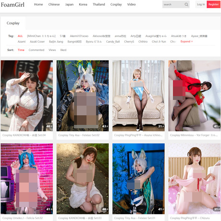The width and height of the screenshot is (221, 221).
Task: Filter by the Azami tag
Action: [22, 42]
